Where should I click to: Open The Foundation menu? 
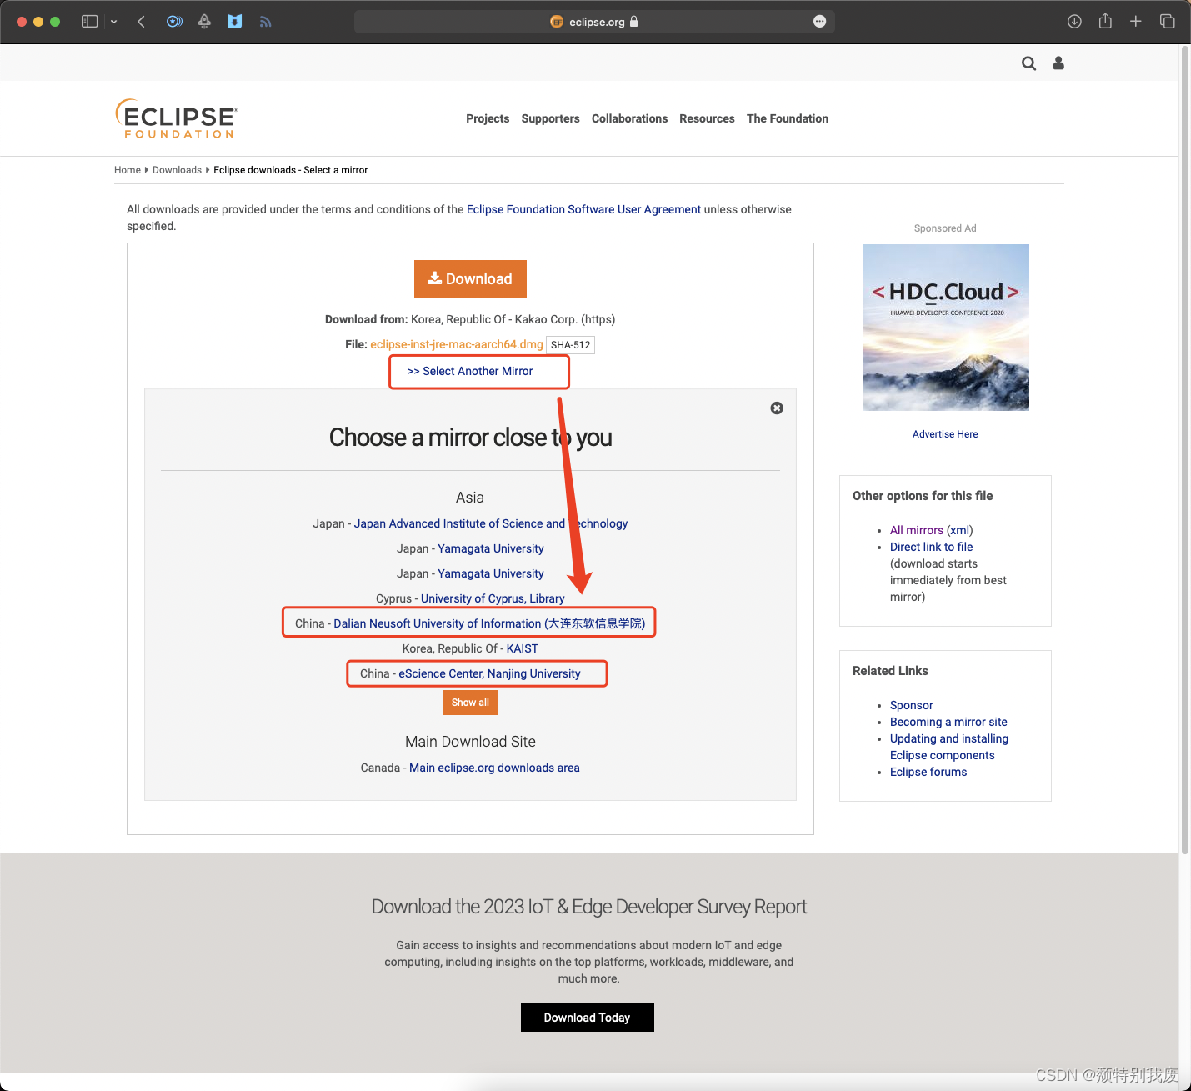pos(788,118)
